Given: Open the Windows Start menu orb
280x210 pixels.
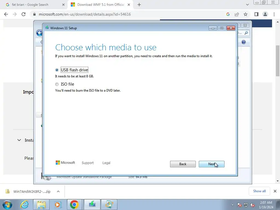Looking at the screenshot, I should pos(7,205).
